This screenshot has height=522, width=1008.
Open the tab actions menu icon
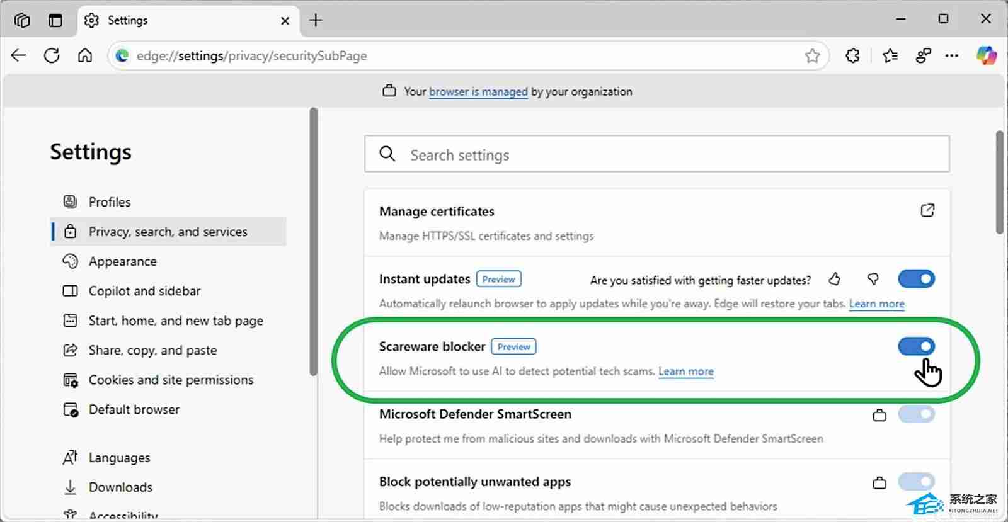pyautogui.click(x=55, y=20)
